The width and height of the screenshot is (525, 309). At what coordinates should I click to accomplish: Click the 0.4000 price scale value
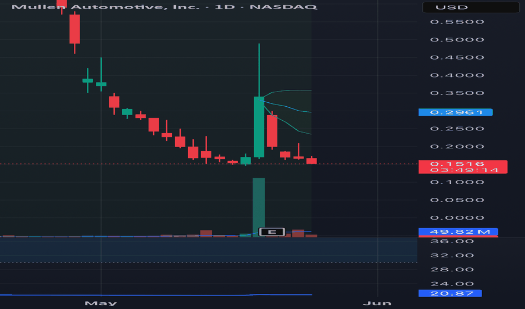click(x=457, y=75)
